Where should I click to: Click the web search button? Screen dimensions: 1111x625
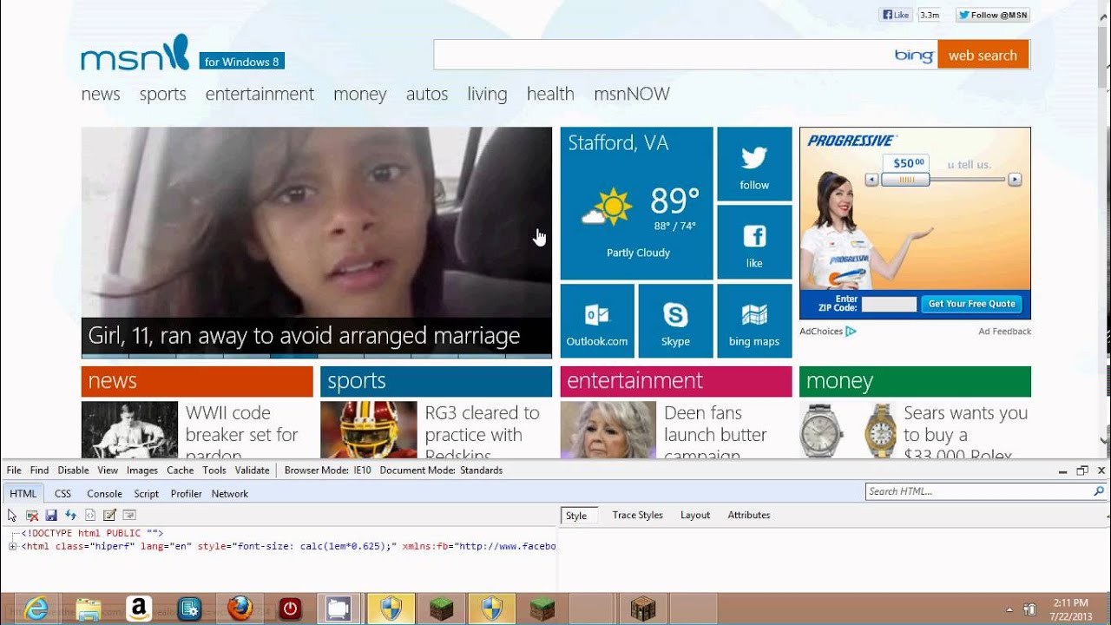[983, 55]
